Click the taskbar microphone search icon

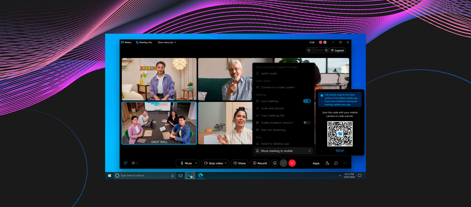[173, 175]
